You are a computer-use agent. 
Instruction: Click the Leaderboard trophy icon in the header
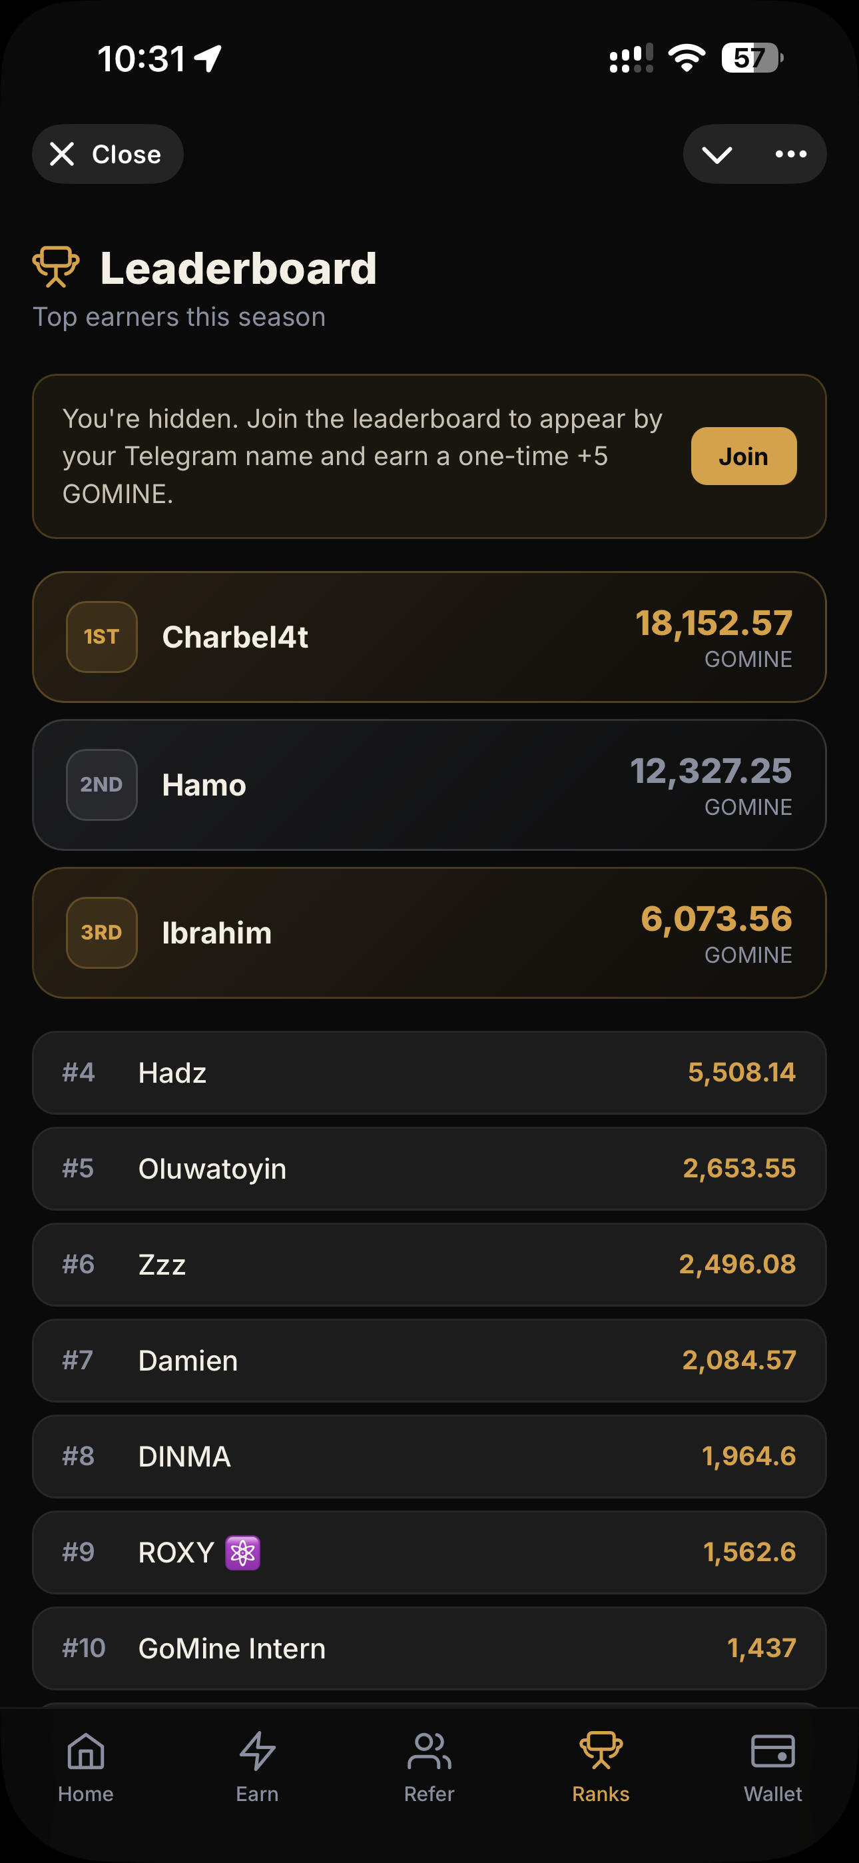click(x=56, y=267)
